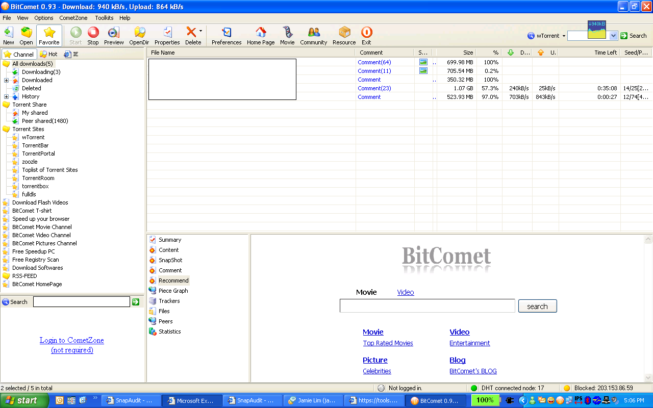Click the New torrent toolbar icon

point(9,36)
